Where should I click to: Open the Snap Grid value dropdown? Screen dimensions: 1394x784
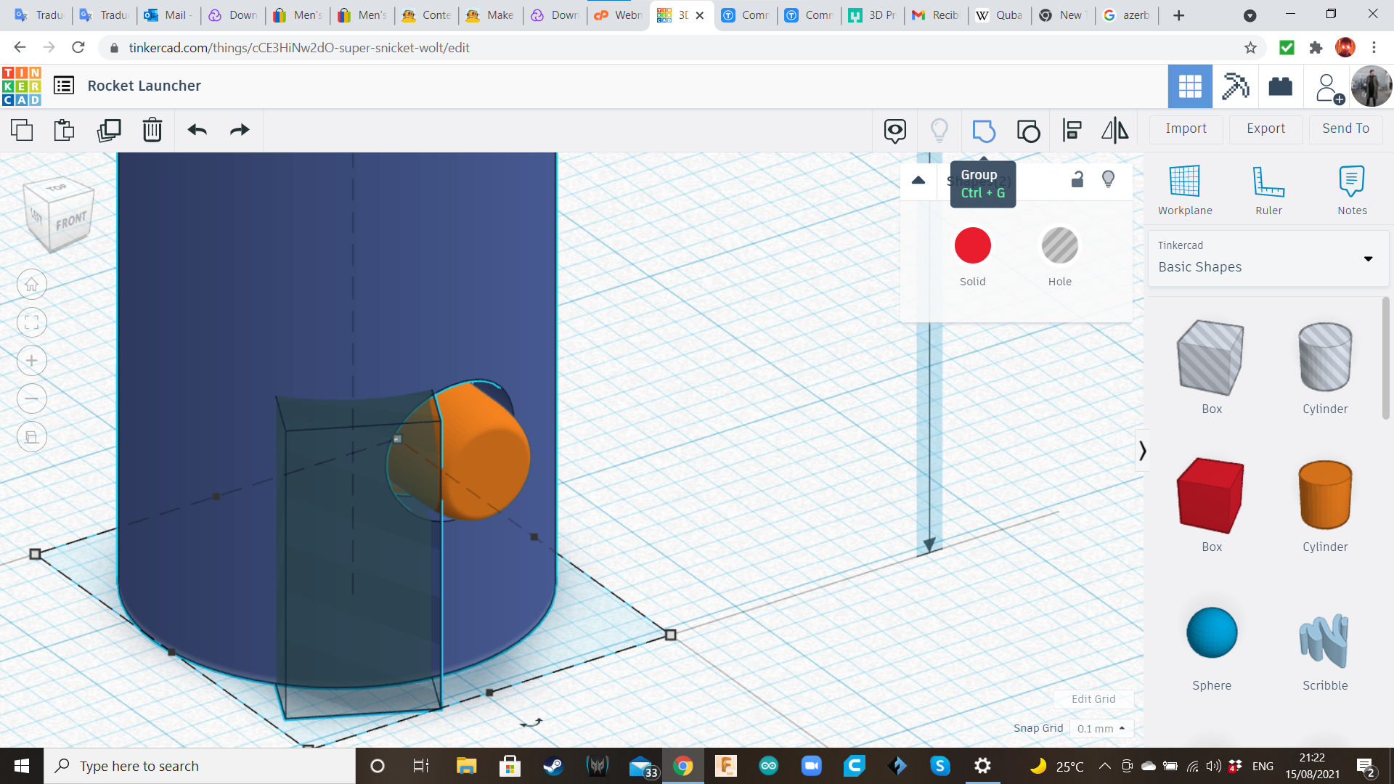coord(1101,728)
